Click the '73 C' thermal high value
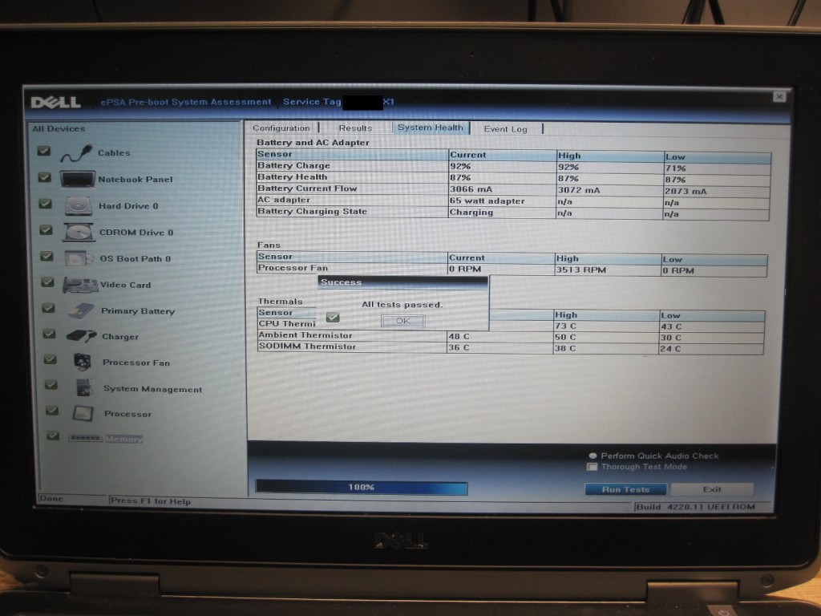 click(565, 326)
